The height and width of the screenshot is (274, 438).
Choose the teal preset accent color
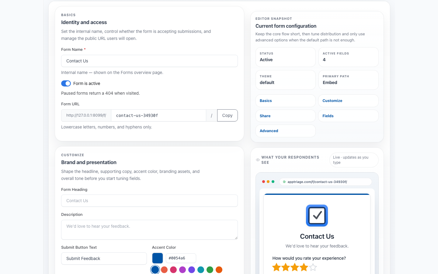click(201, 270)
